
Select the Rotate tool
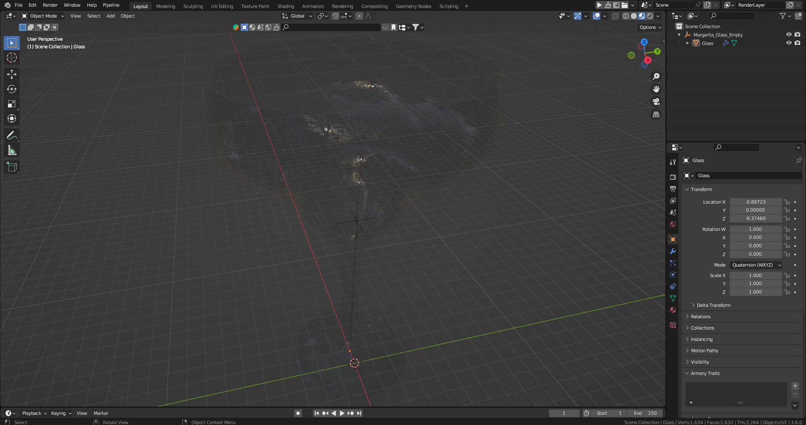[x=12, y=89]
